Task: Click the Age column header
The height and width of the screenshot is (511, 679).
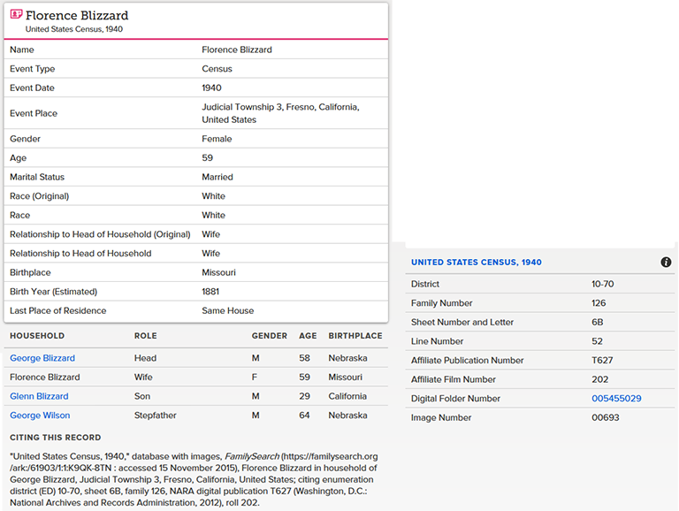Action: click(x=308, y=336)
